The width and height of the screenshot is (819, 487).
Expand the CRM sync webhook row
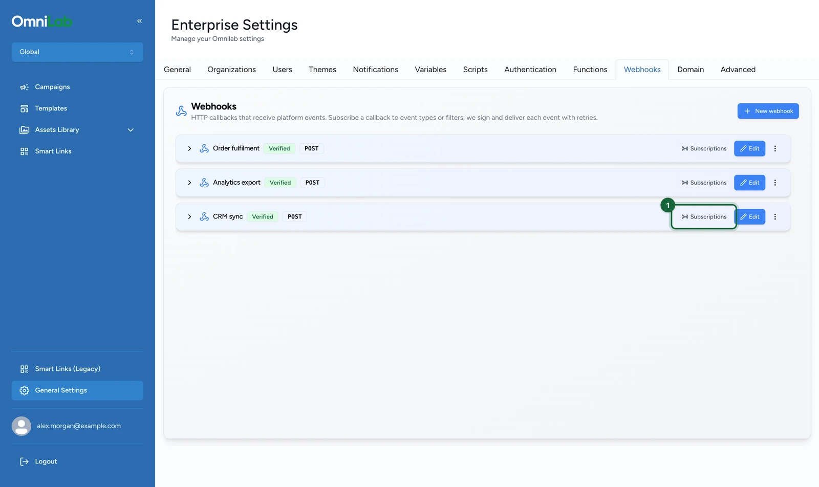tap(189, 217)
